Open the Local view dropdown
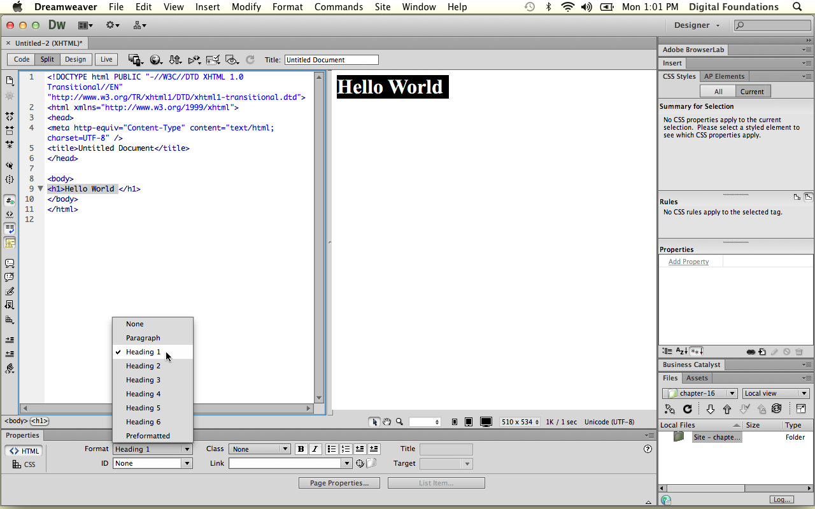The height and width of the screenshot is (509, 815). tap(776, 393)
